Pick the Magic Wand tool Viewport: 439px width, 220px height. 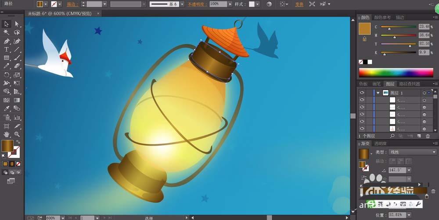tap(7, 32)
